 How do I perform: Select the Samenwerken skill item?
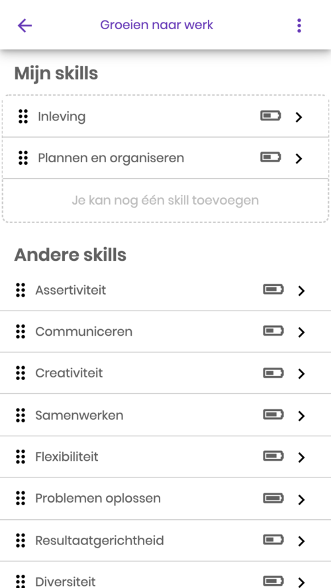[x=165, y=415]
